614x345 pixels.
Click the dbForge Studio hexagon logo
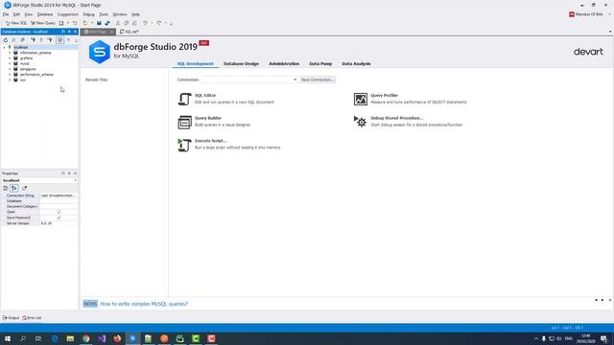coord(100,51)
